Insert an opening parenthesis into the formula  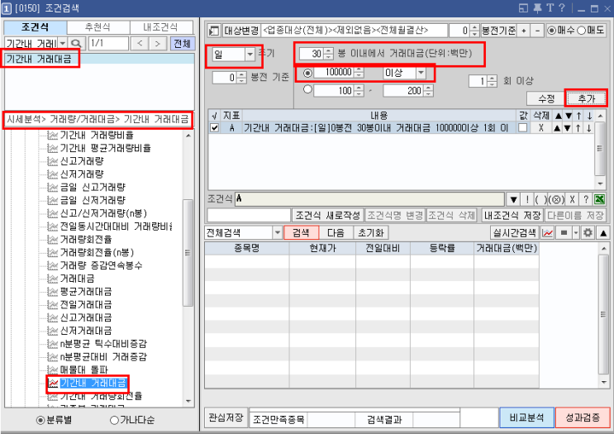[537, 199]
